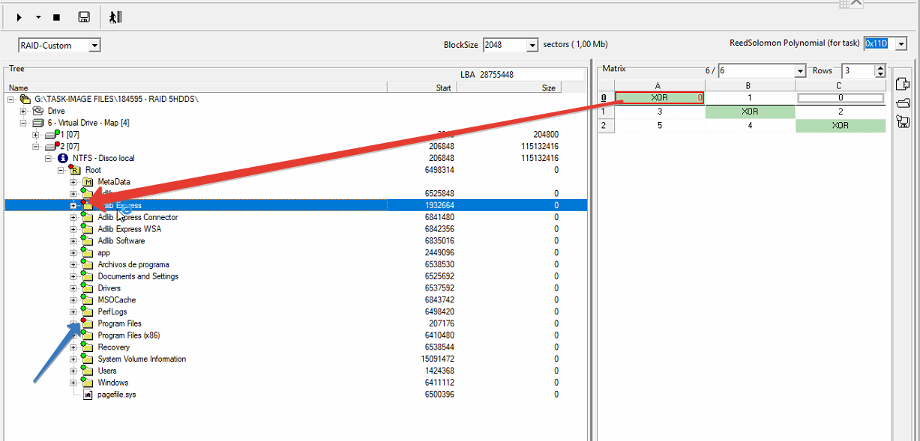Expand the System Volume Information folder
Screen dimensions: 920x441
pyautogui.click(x=73, y=359)
